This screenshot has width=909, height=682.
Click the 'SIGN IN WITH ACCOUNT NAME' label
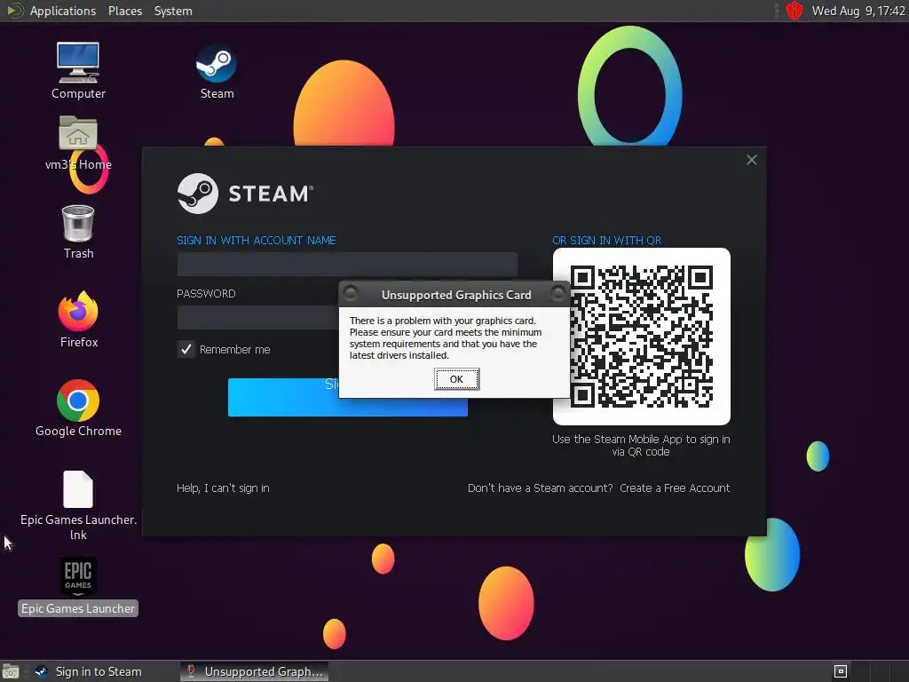(257, 240)
